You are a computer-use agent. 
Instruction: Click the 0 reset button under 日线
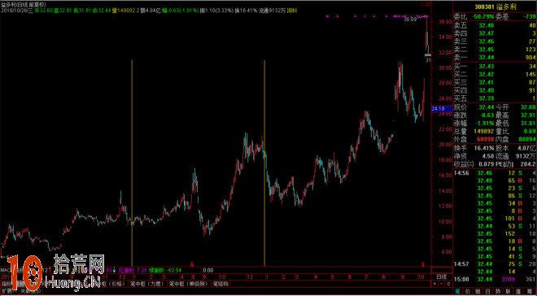point(448,284)
